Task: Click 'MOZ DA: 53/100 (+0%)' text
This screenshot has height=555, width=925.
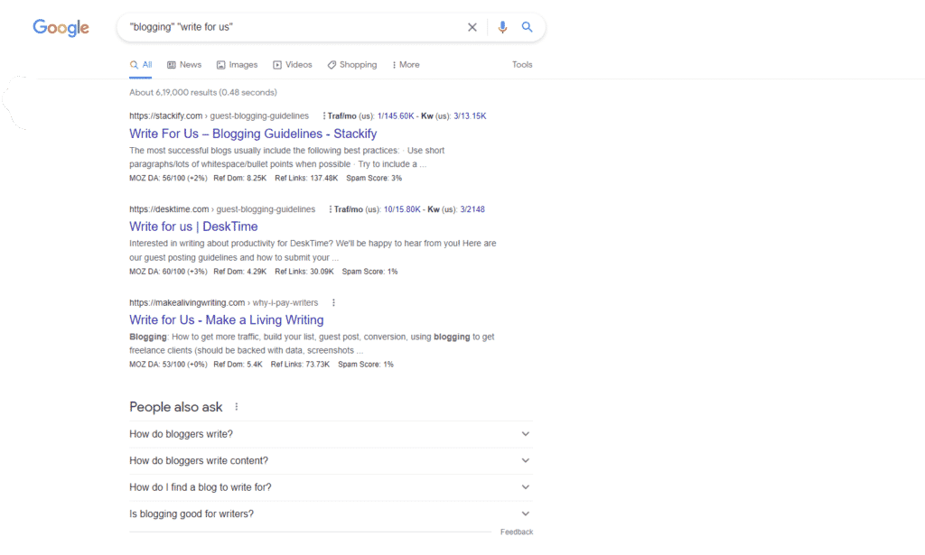Action: [168, 365]
